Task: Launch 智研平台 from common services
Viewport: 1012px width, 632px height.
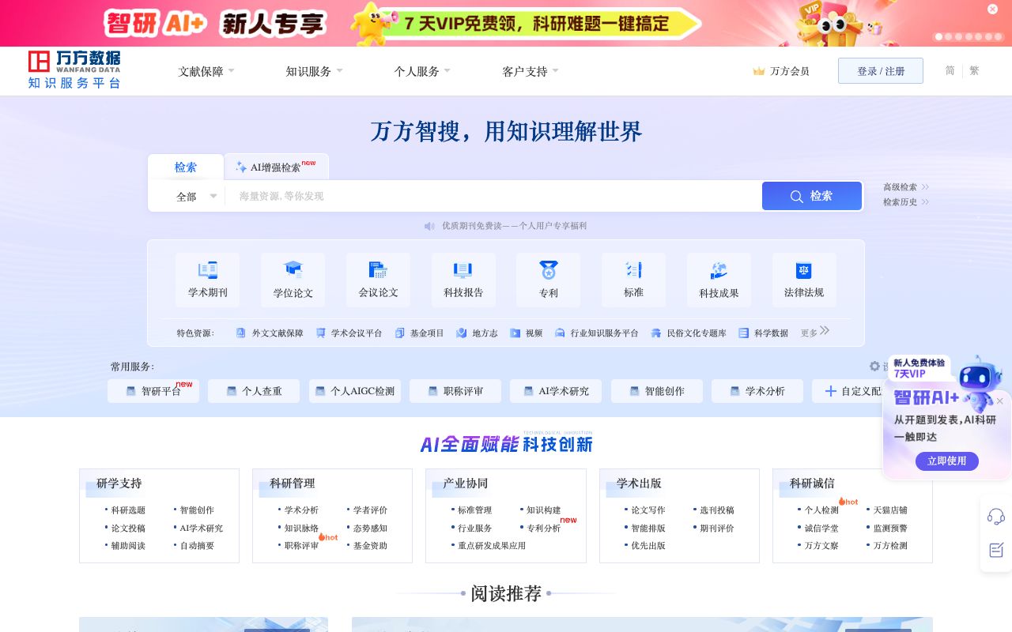Action: pos(153,391)
